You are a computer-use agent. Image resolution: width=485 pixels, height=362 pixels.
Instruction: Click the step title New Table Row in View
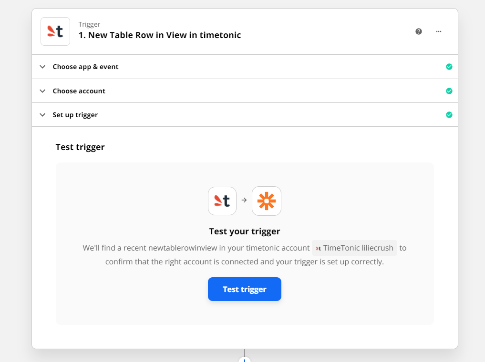[160, 35]
